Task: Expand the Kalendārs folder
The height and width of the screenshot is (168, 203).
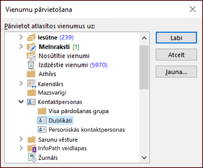Action: pos(21,84)
